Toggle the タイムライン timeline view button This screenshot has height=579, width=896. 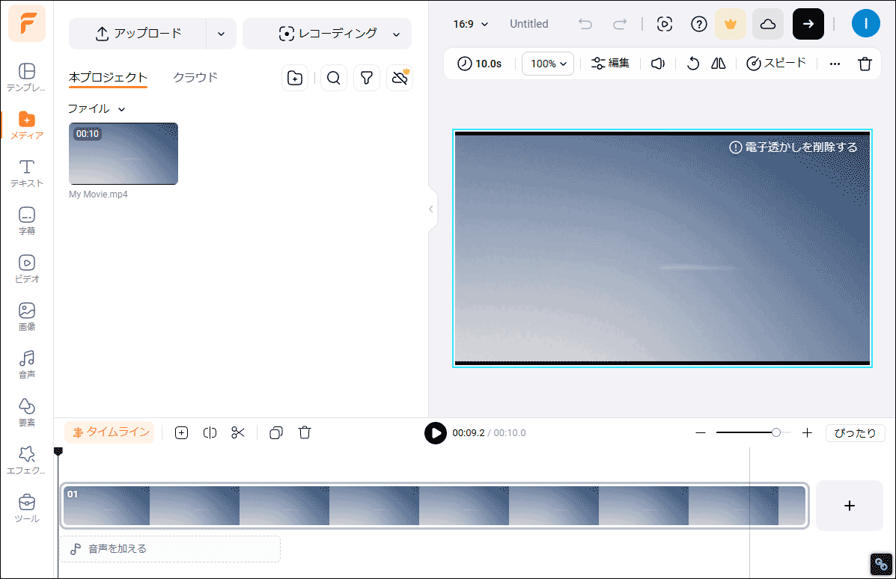pos(110,433)
